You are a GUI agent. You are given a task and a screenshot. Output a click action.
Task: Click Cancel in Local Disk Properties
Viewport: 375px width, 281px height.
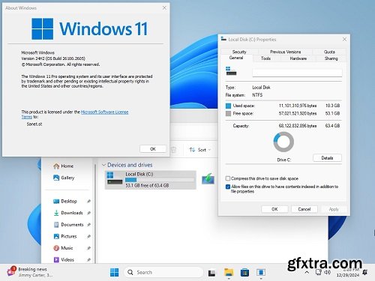[x=304, y=209]
